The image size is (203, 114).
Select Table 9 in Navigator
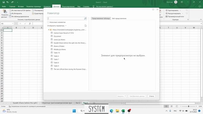coord(55,66)
